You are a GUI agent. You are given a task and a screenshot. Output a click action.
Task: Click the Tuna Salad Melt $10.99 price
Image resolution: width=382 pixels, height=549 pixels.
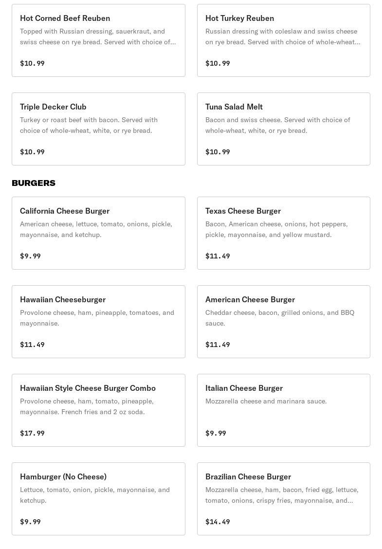[x=218, y=152]
